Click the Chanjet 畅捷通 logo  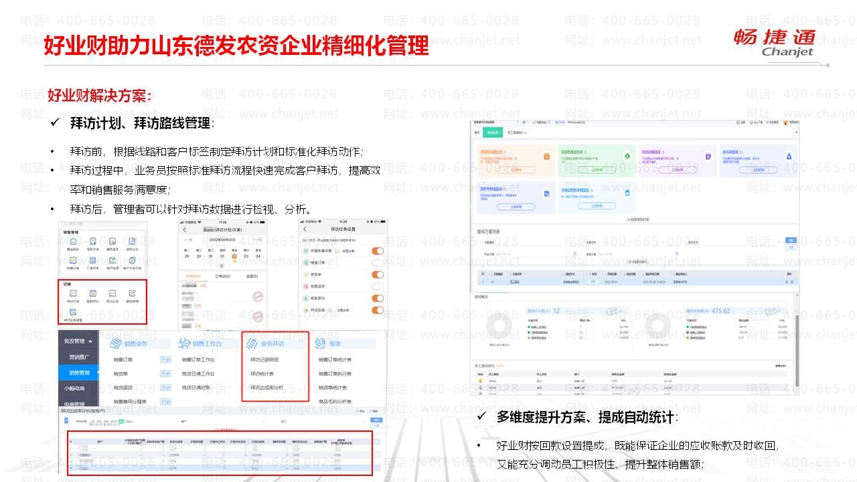775,42
